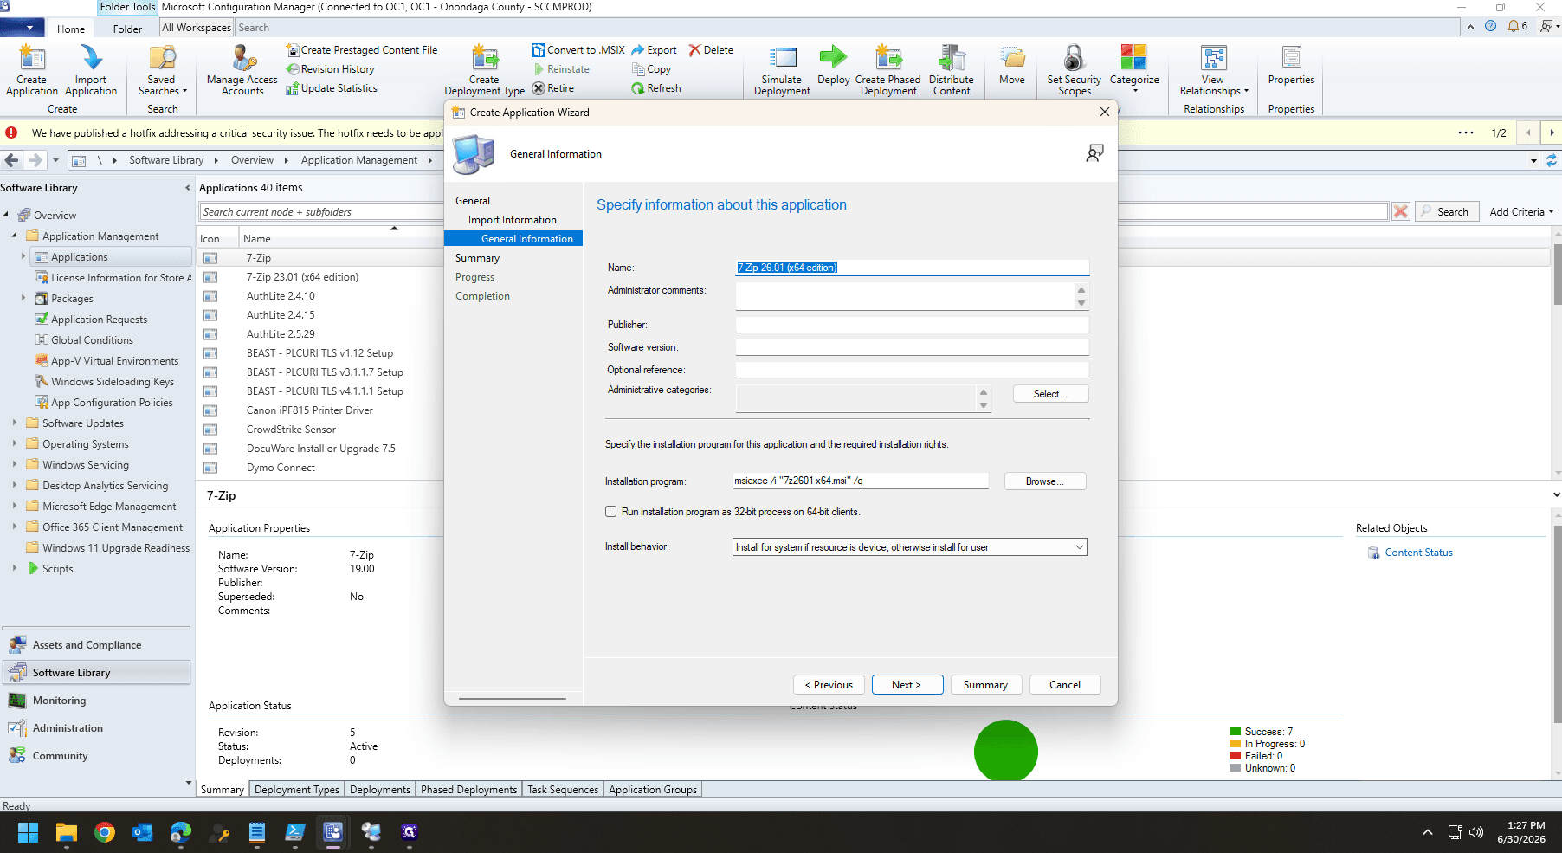Open the Content Status link

point(1418,553)
